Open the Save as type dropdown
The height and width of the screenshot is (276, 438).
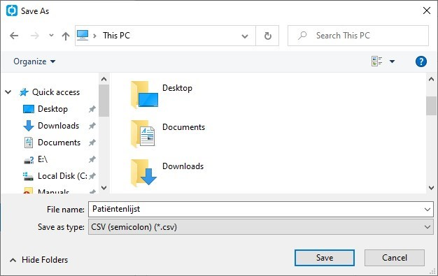tap(260, 227)
